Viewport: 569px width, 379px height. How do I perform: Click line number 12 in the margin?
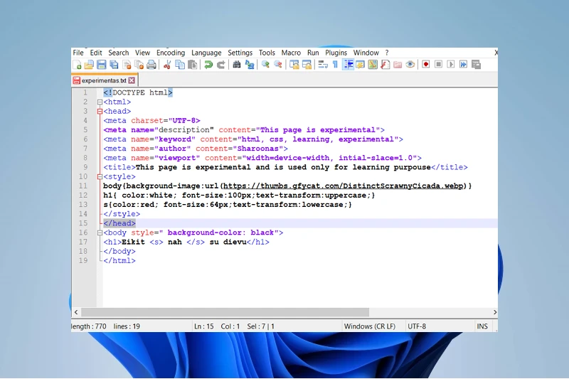point(83,195)
